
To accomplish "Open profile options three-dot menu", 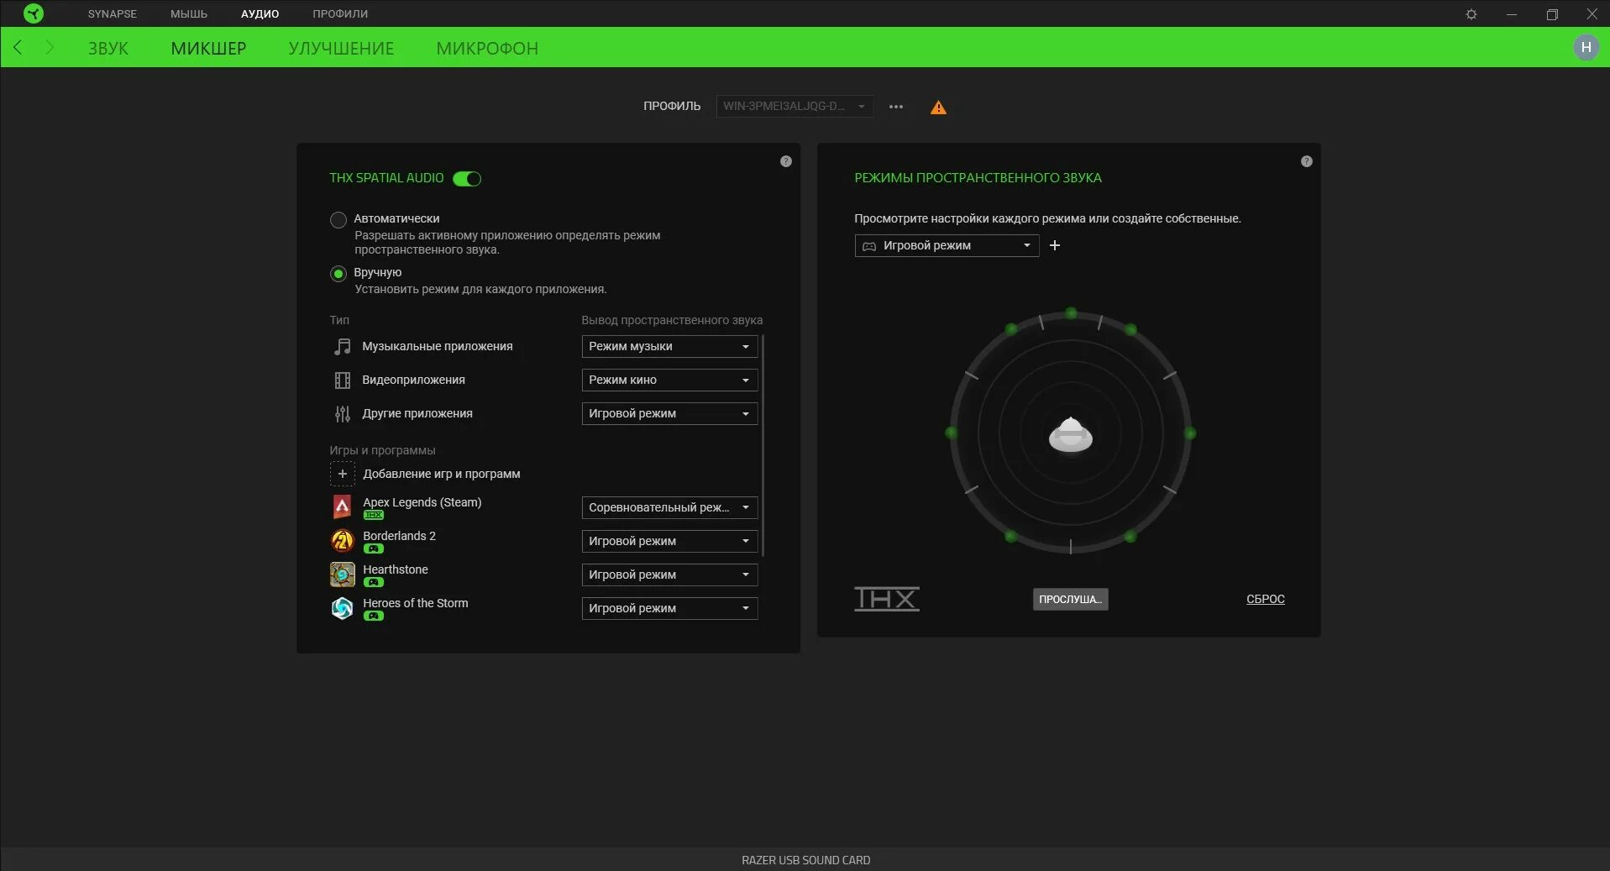I will pyautogui.click(x=896, y=107).
